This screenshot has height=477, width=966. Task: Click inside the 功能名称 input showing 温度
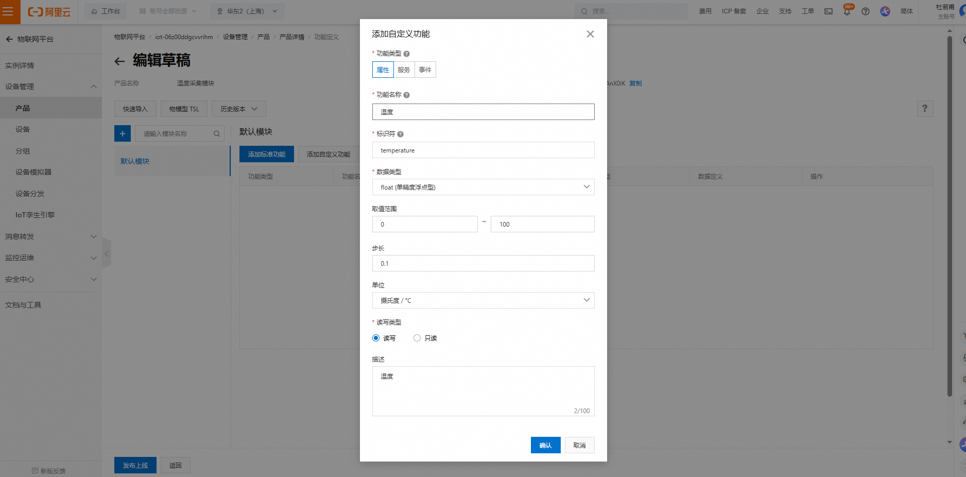483,112
